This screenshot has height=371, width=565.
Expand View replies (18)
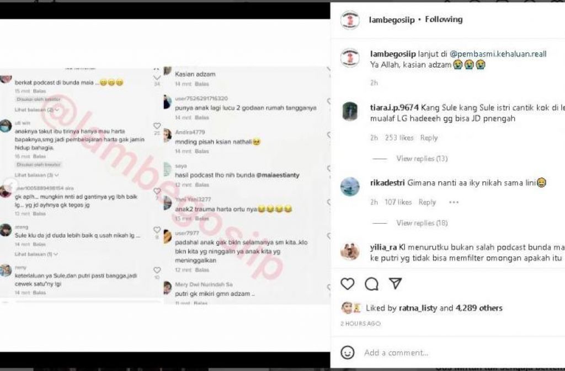pyautogui.click(x=422, y=223)
